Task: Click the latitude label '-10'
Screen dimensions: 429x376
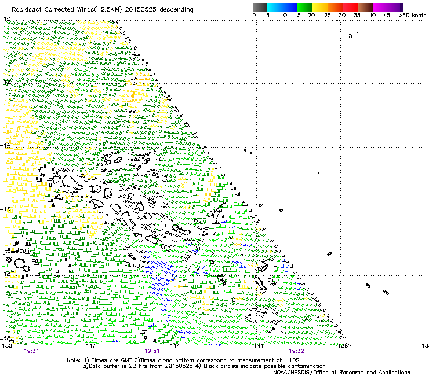Action: tap(5, 19)
